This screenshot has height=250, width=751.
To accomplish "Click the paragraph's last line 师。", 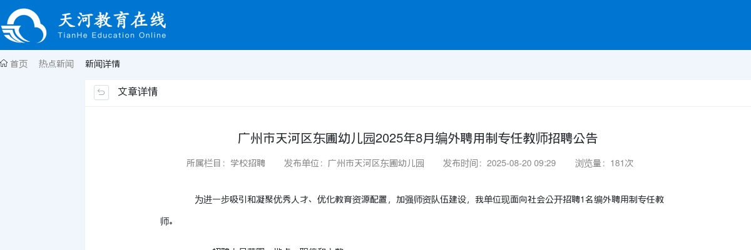I will 166,221.
